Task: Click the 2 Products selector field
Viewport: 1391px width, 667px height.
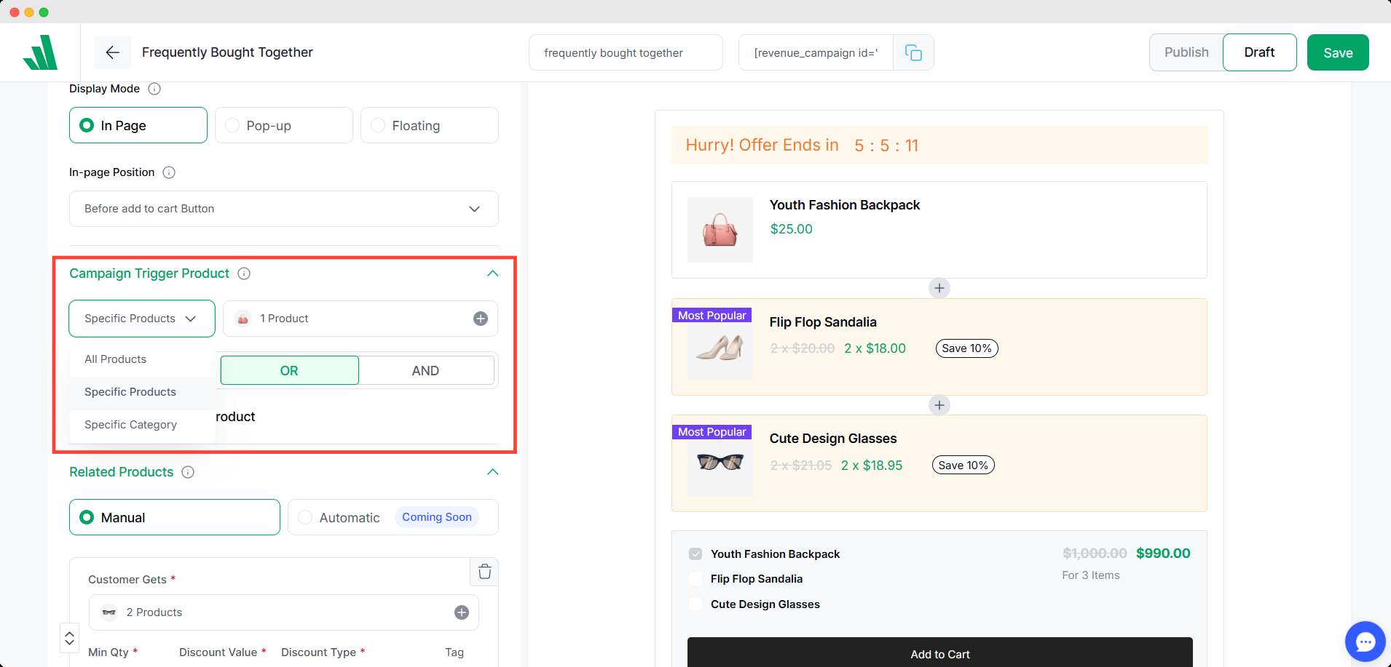Action: click(284, 612)
